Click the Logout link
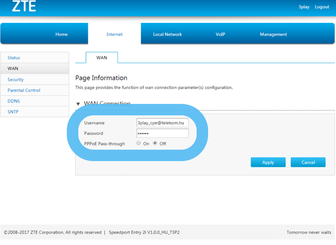This screenshot has width=336, height=245. click(322, 7)
